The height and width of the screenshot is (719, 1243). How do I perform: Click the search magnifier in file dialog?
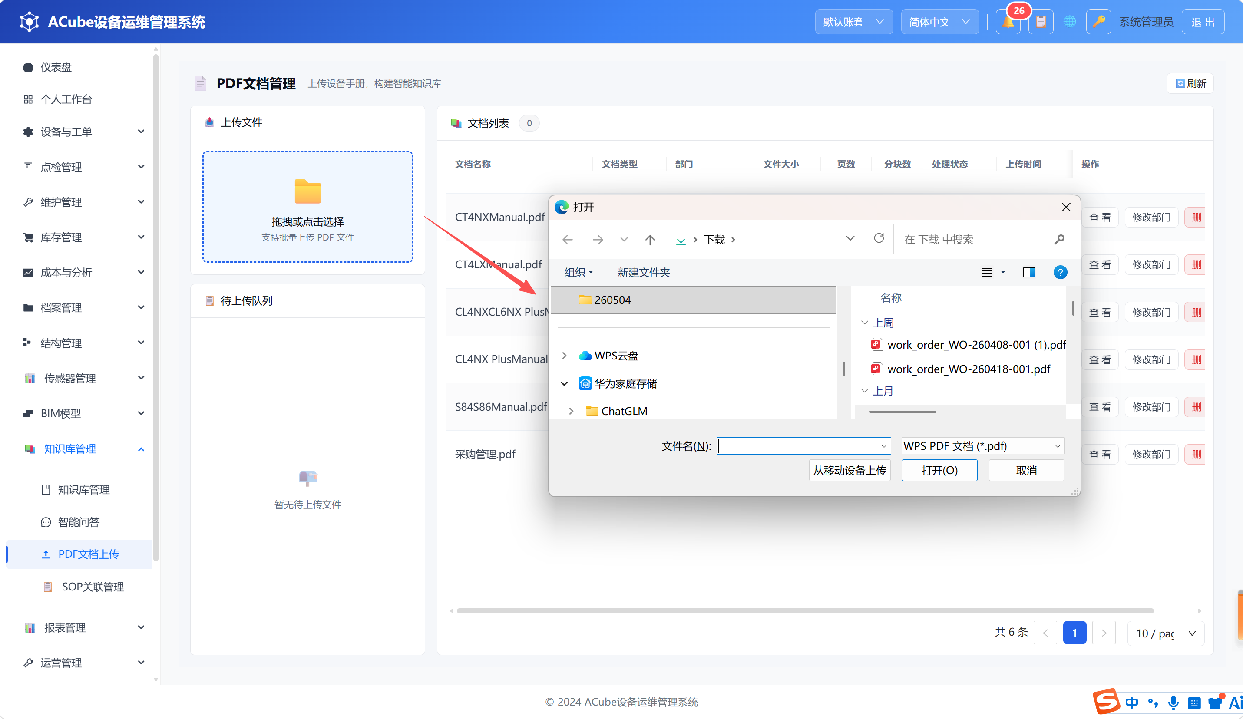[1059, 240]
